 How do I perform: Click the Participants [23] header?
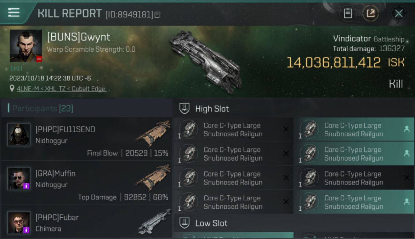43,108
